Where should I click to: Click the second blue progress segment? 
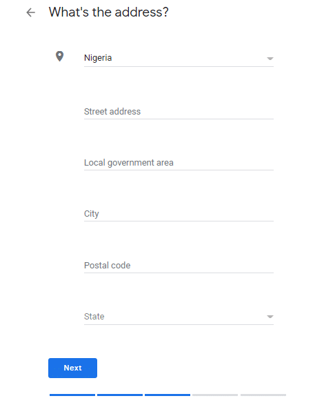pyautogui.click(x=120, y=395)
